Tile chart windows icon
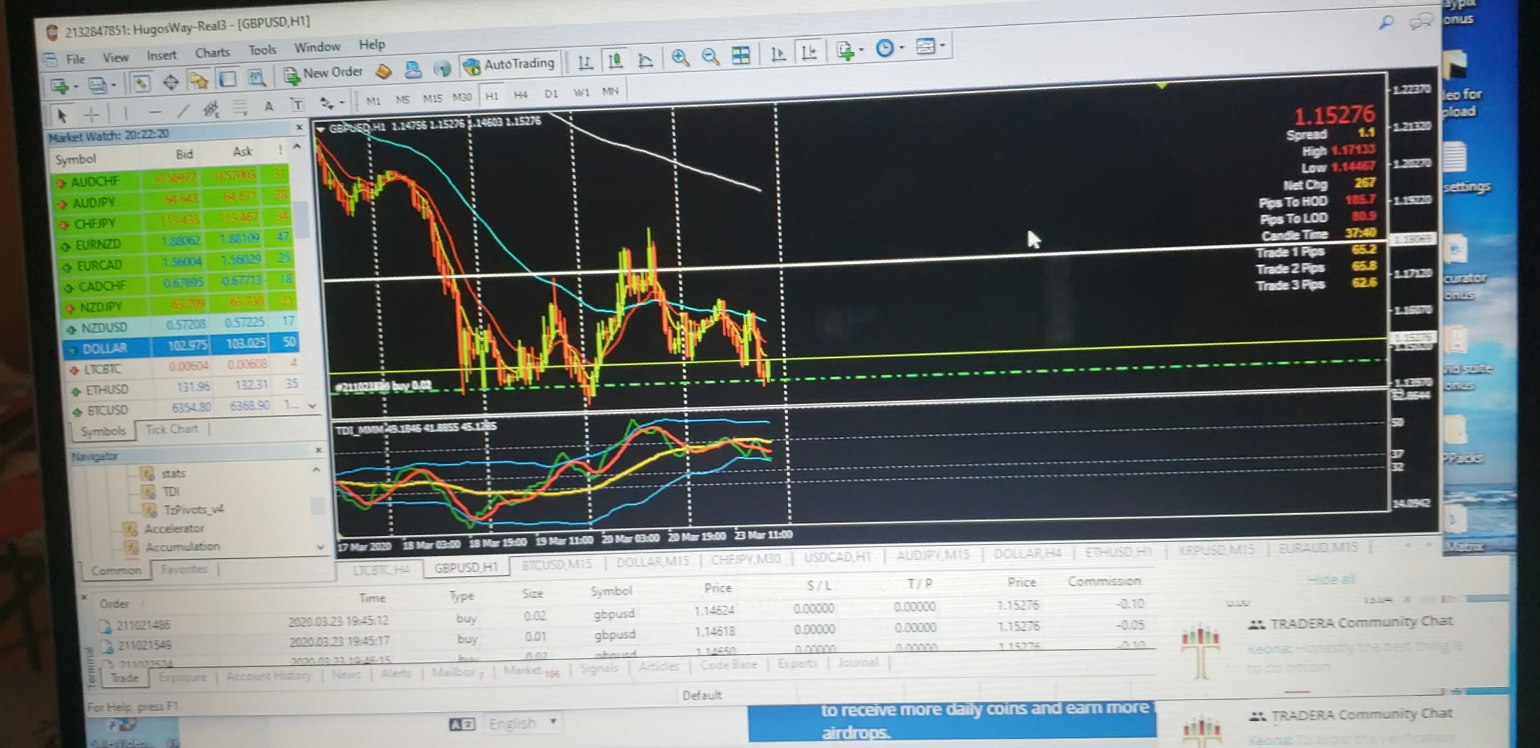 click(741, 55)
